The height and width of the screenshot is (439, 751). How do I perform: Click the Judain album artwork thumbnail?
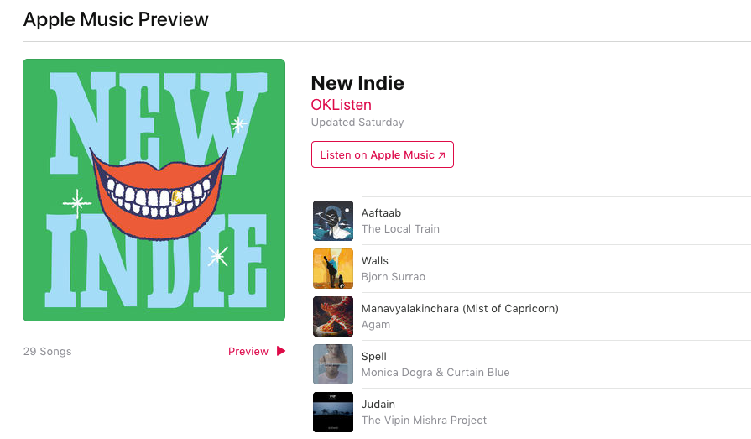(333, 412)
